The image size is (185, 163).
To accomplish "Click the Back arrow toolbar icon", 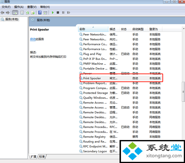I will click(2, 12).
